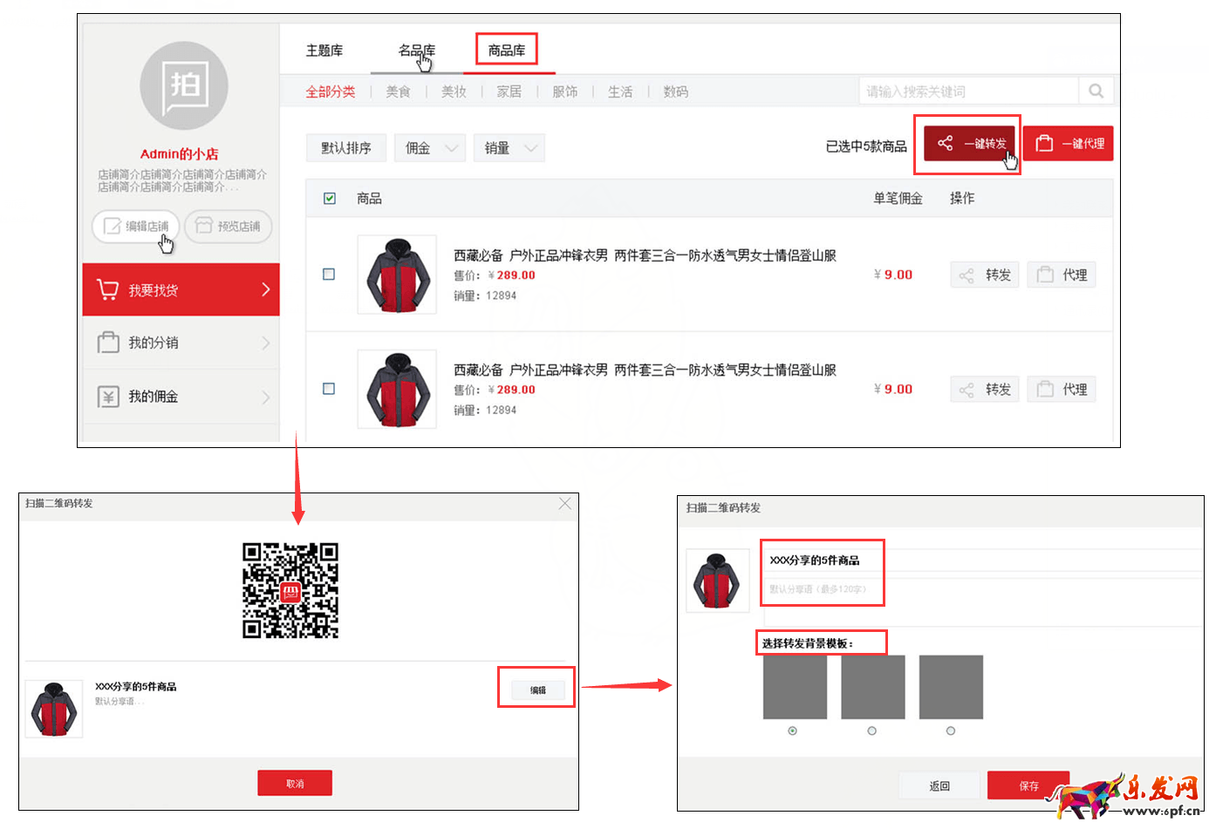Click the second product title text

pyautogui.click(x=645, y=370)
